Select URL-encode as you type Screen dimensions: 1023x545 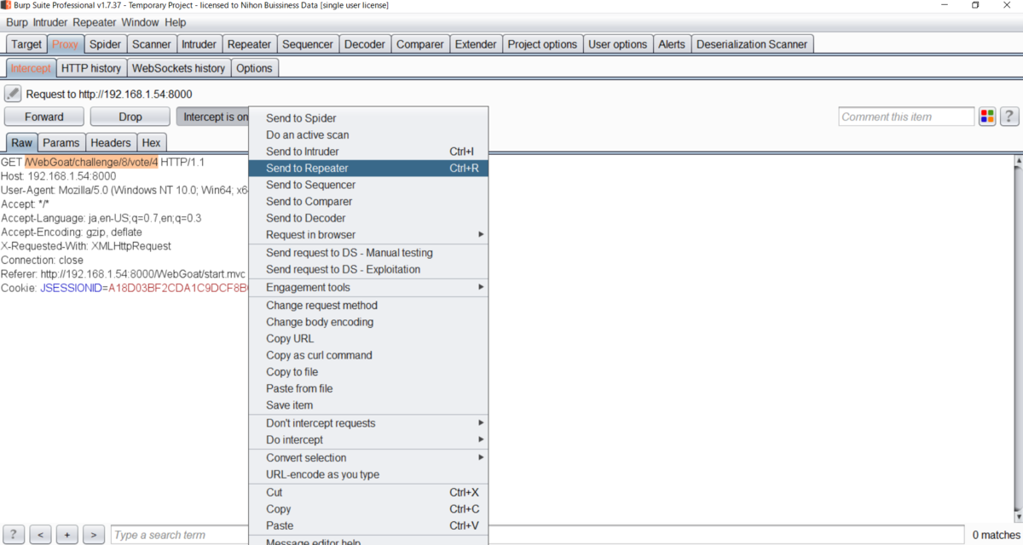tap(368, 474)
